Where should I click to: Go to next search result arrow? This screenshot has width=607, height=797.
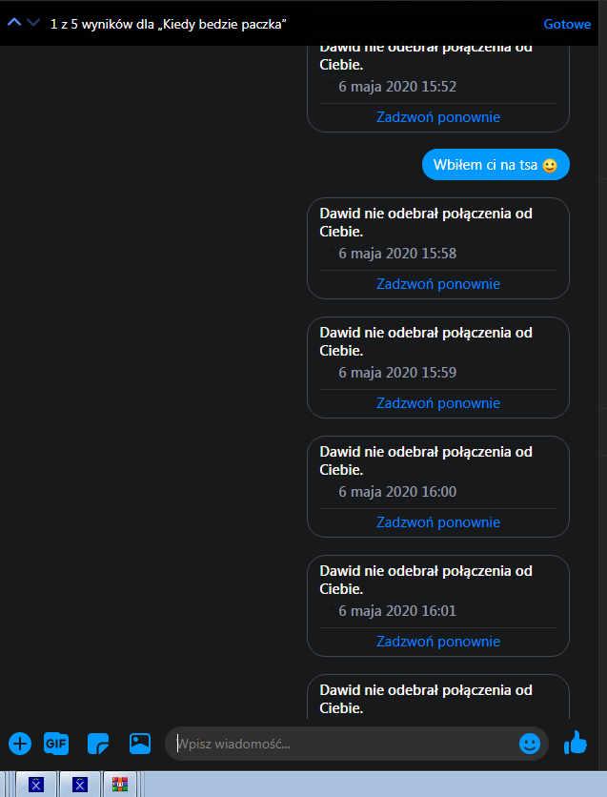[x=33, y=23]
